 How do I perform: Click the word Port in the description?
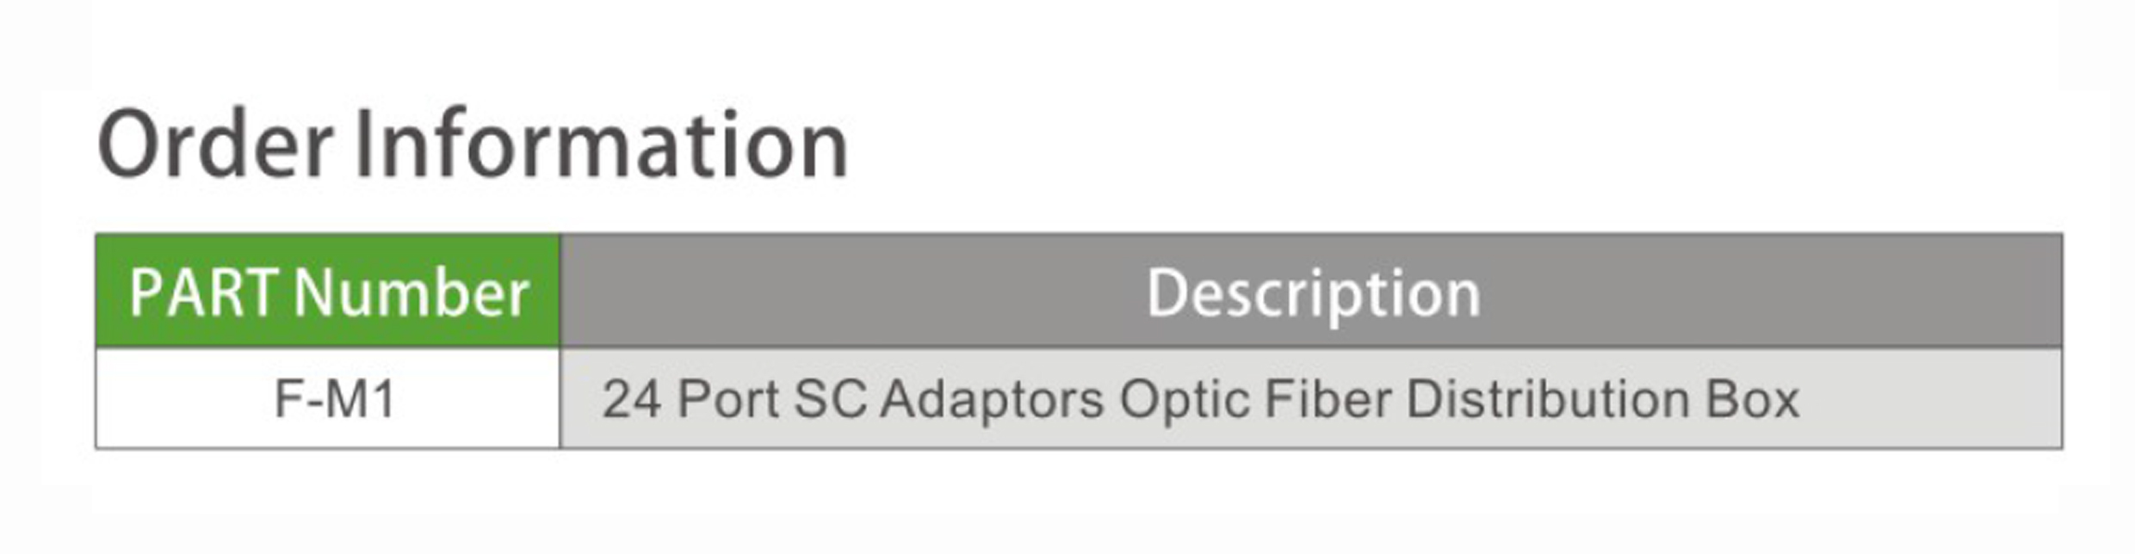[x=728, y=400]
